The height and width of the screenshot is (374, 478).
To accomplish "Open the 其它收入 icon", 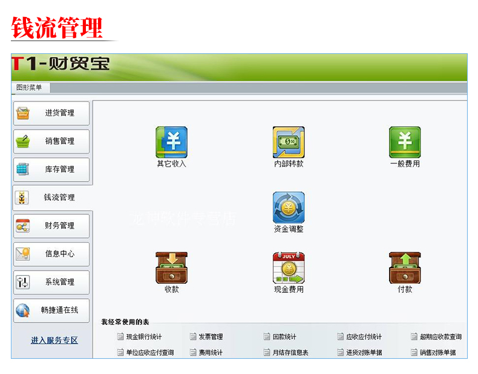I will coord(171,142).
